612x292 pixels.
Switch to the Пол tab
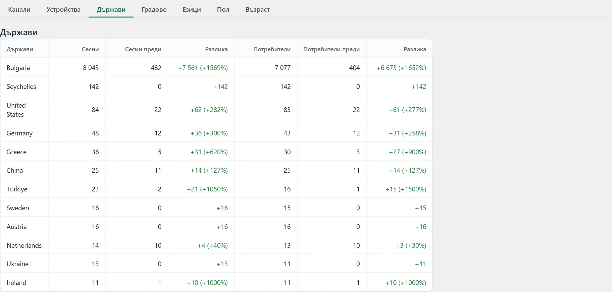pyautogui.click(x=223, y=9)
